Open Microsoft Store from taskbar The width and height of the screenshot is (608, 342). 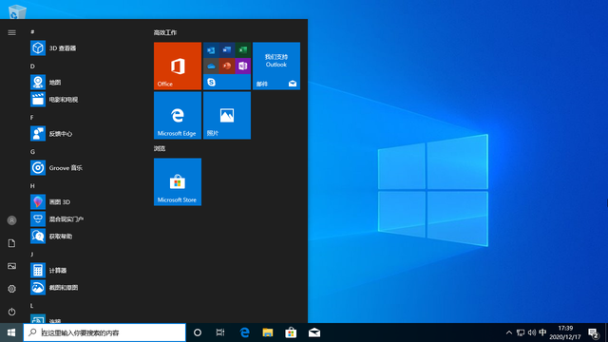[291, 332]
